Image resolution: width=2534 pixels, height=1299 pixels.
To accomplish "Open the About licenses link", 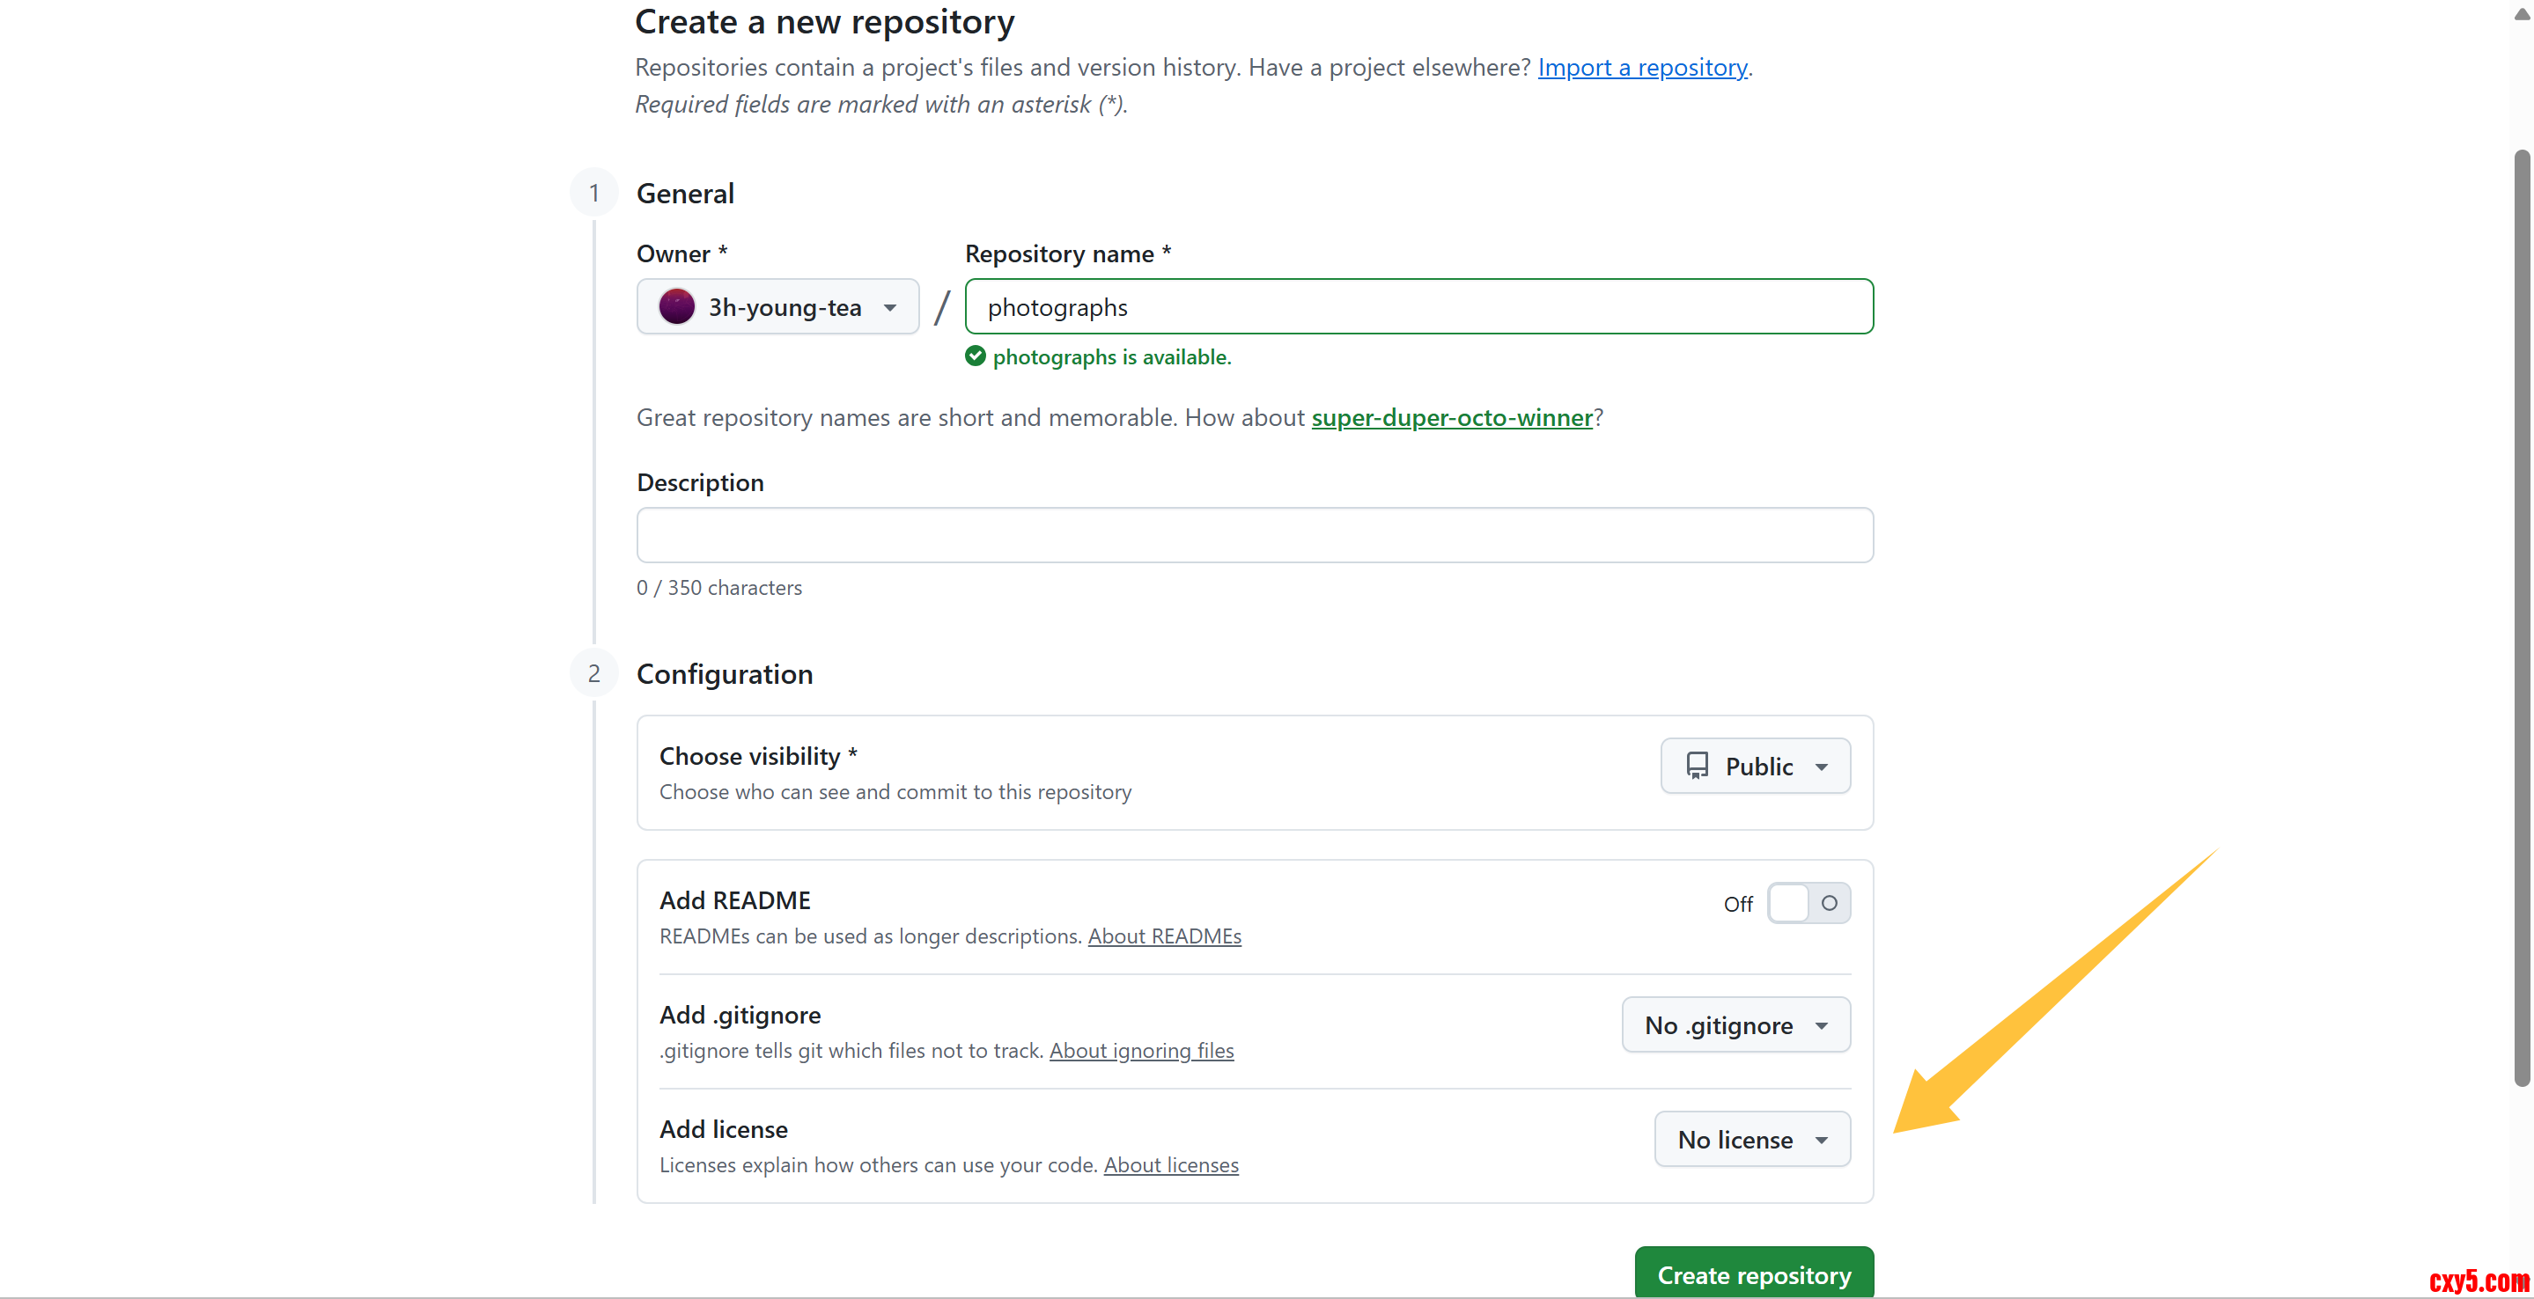I will click(x=1171, y=1164).
